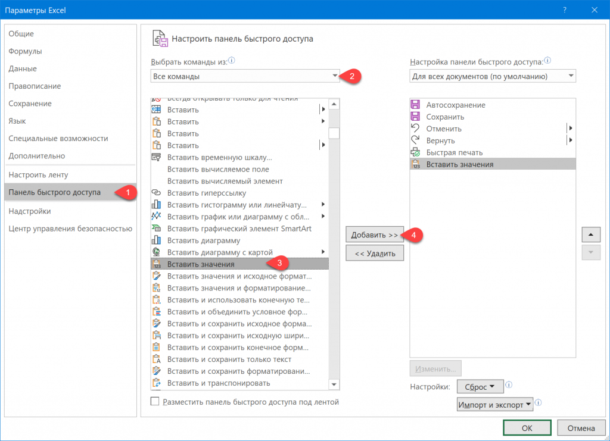Click the move up arrow button

[x=590, y=234]
